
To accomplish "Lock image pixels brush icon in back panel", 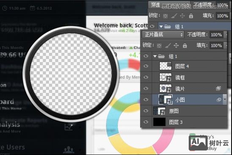I will 174,16.
